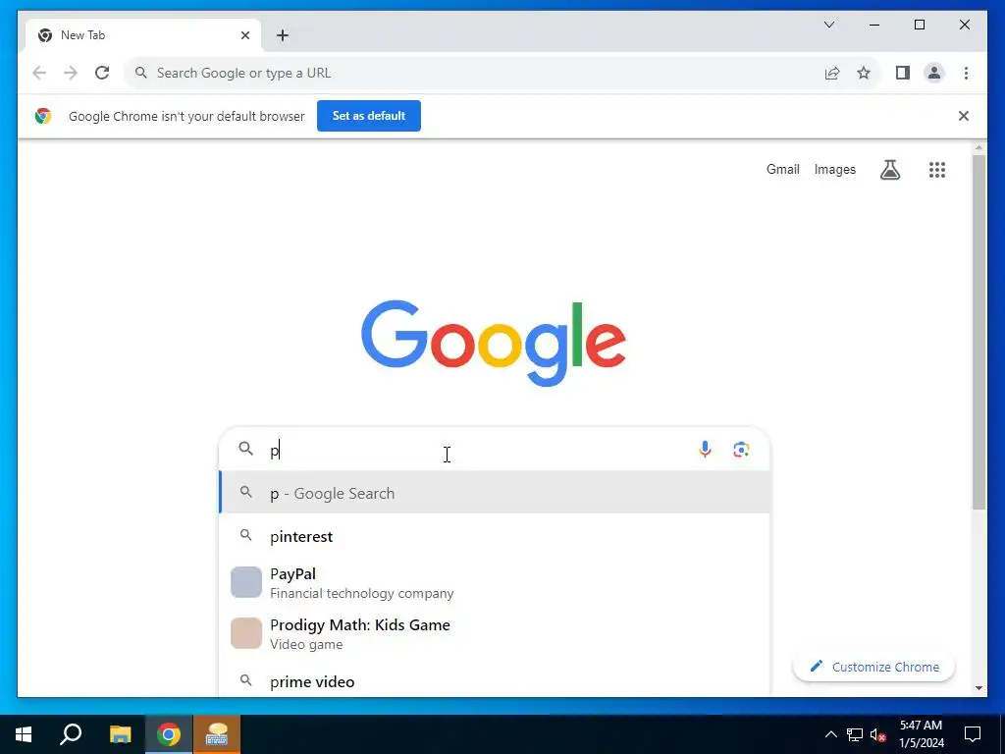1005x754 pixels.
Task: Show hidden system tray icons
Action: pos(830,734)
